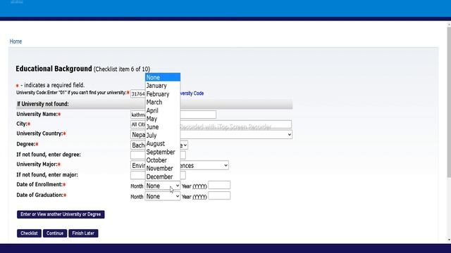Pick September from the month list

coord(163,152)
